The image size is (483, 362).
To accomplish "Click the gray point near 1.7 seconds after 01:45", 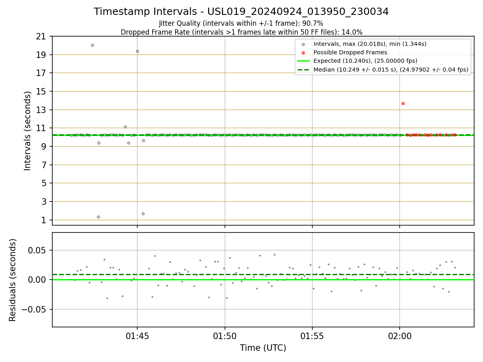I will pyautogui.click(x=143, y=214).
